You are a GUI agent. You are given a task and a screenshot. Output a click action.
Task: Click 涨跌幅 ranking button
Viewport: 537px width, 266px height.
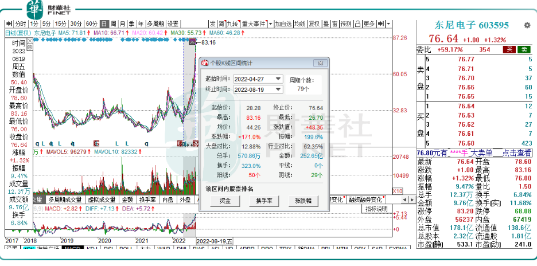[x=303, y=201]
